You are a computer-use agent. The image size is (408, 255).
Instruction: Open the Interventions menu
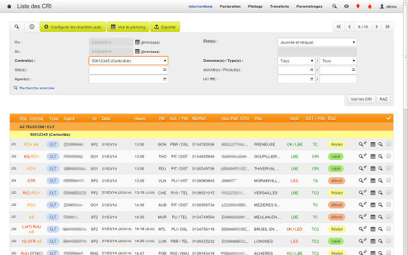[x=200, y=6]
